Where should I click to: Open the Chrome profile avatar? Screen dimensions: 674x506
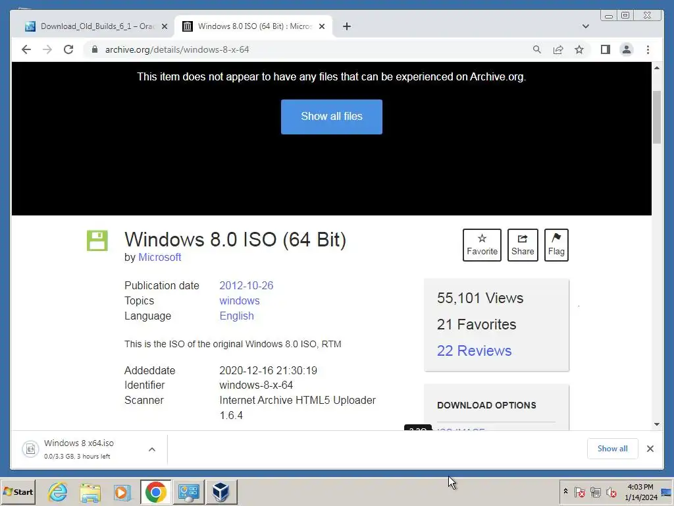point(627,49)
